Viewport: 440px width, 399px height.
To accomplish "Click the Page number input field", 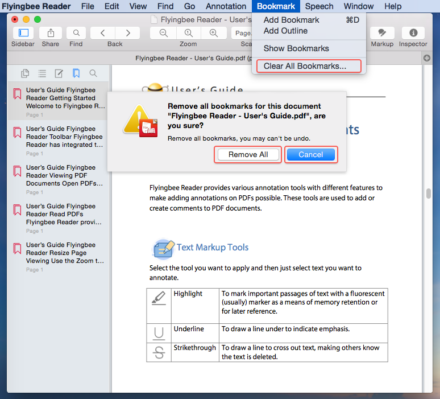I will 242,33.
